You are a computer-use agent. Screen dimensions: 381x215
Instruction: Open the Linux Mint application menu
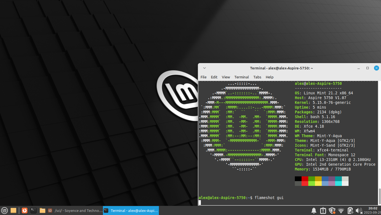click(4, 211)
